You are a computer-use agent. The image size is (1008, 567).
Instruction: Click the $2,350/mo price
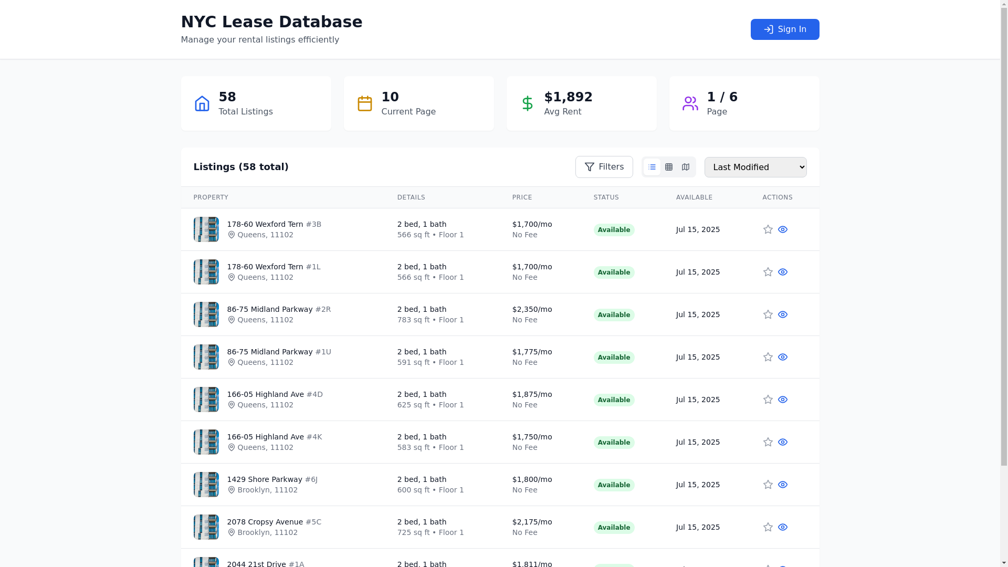pyautogui.click(x=532, y=309)
